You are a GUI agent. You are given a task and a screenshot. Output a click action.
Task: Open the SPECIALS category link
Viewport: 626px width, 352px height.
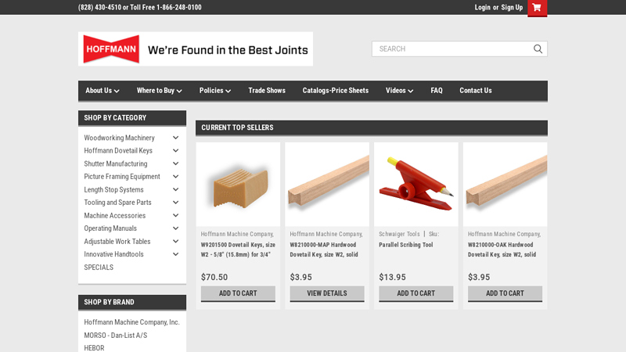pyautogui.click(x=99, y=268)
